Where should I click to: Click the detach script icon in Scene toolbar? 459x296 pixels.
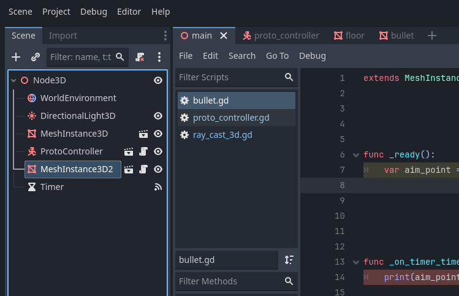(x=140, y=57)
